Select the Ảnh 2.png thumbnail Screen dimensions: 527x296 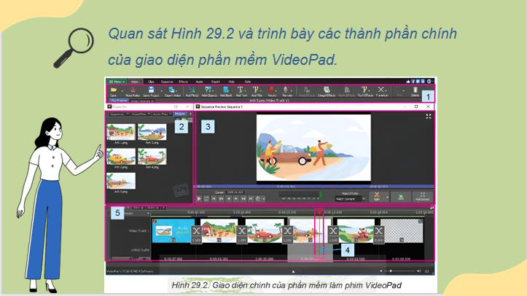point(152,132)
